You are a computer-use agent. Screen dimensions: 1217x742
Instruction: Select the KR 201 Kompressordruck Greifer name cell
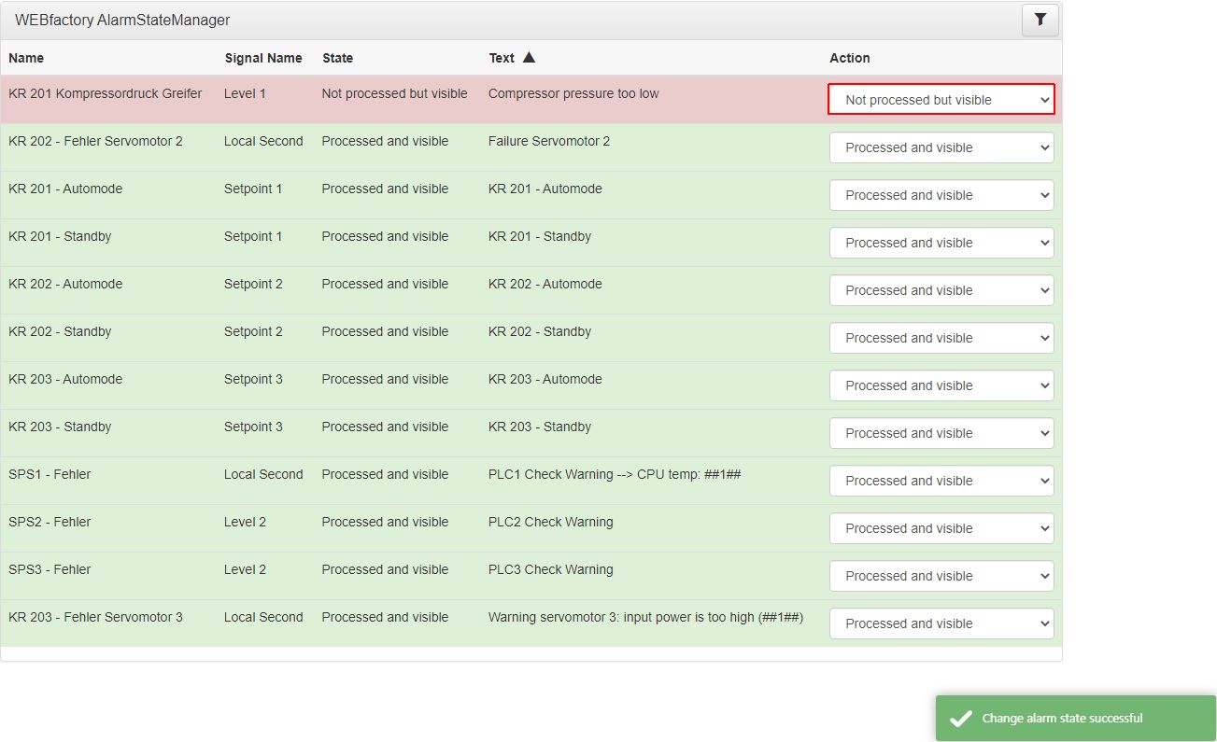pos(106,93)
